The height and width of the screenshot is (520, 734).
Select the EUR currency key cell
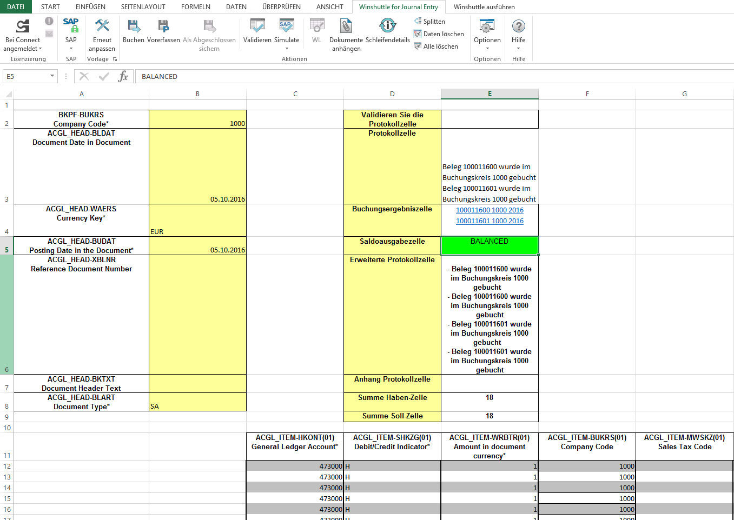click(197, 221)
